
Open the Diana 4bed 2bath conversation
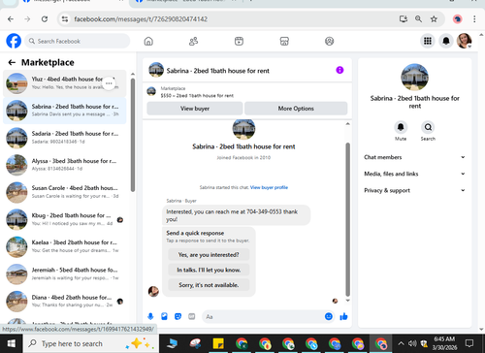tap(65, 301)
